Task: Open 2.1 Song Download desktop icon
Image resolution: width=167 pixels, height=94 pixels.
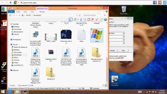Action: pos(115,81)
